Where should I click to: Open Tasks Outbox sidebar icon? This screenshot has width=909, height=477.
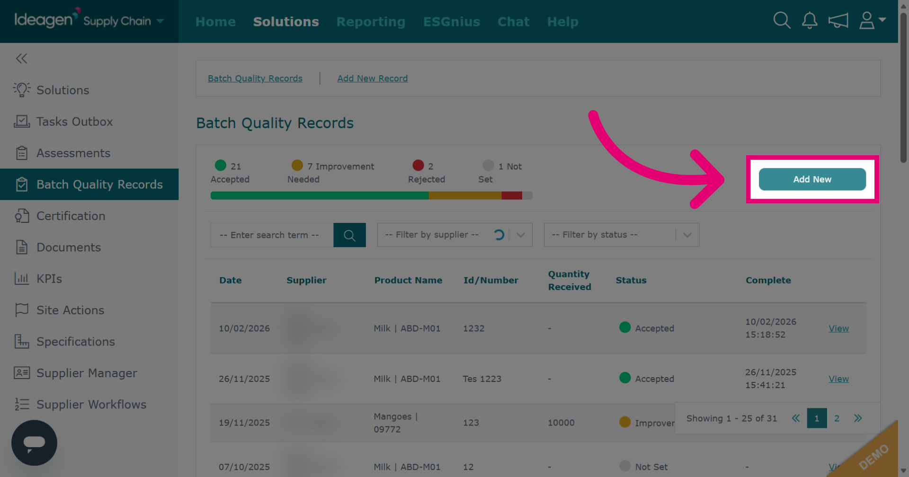pos(22,122)
